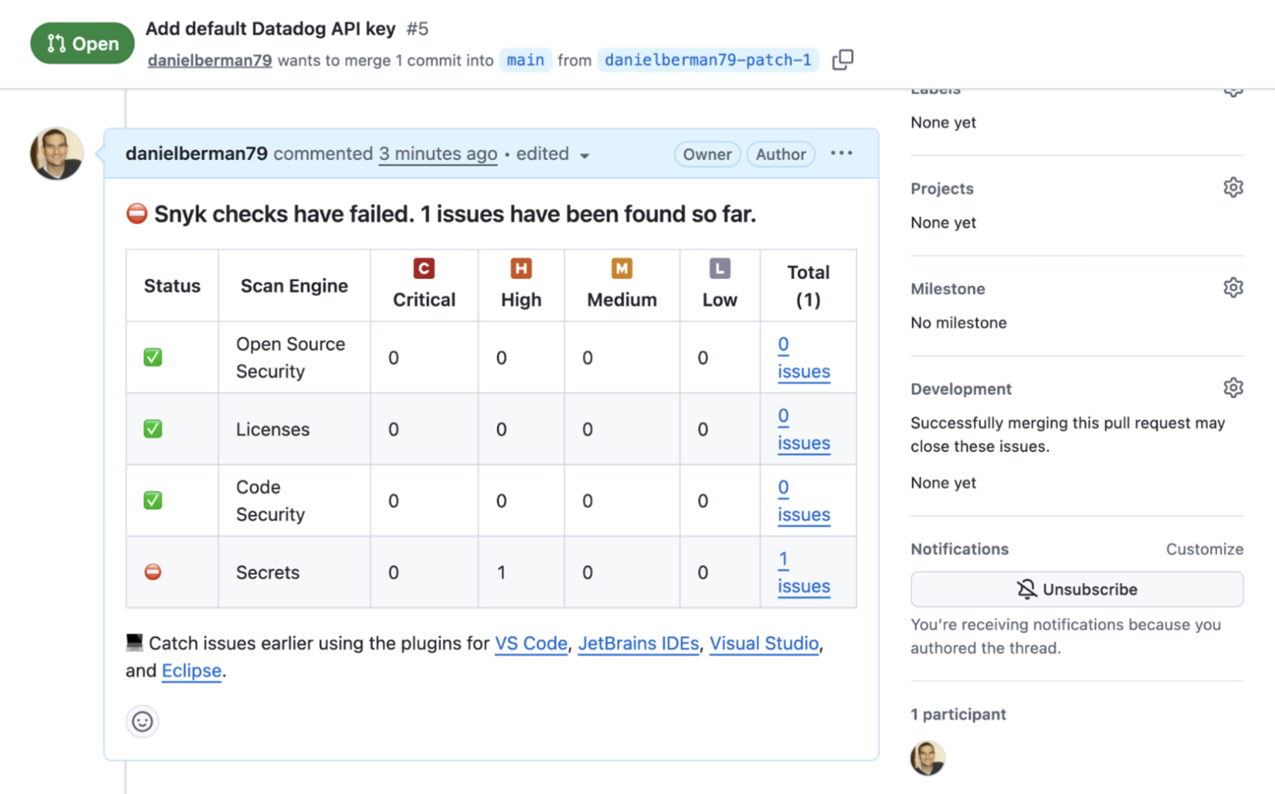
Task: Click the Critical severity badge icon
Action: click(x=424, y=268)
